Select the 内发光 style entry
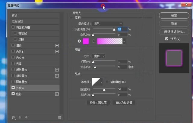This screenshot has width=193, height=123. [x=35, y=58]
